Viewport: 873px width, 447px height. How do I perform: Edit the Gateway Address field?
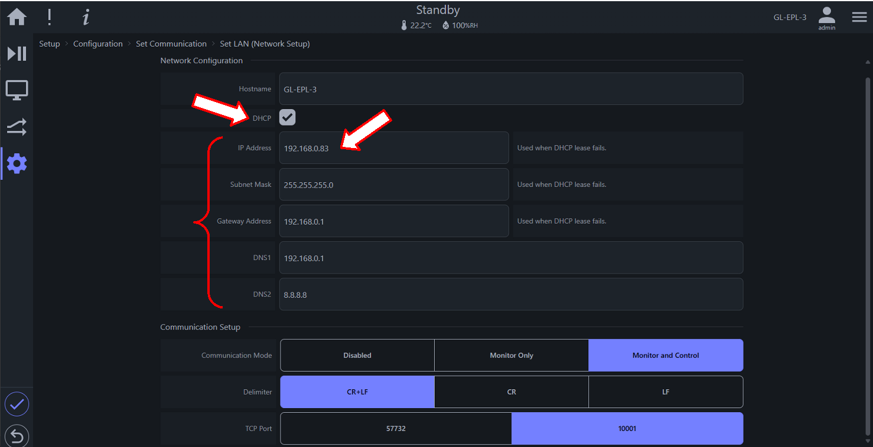point(394,221)
